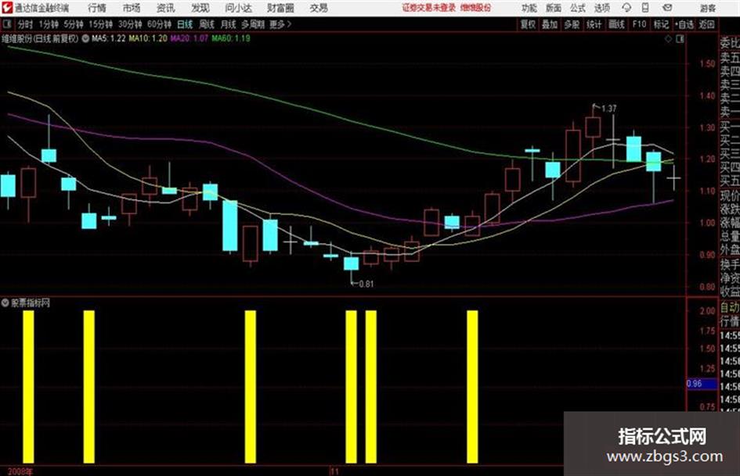Click the 11 month marker on timeline
740x476 pixels.
click(334, 471)
